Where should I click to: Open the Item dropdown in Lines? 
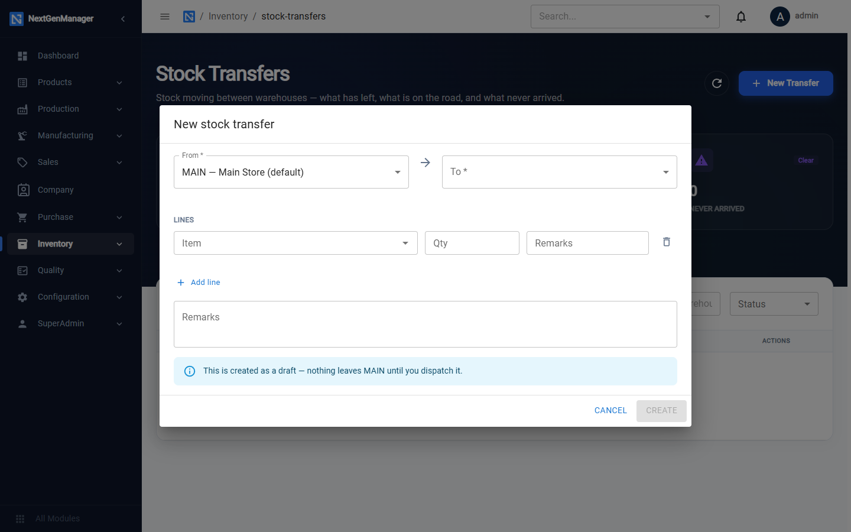pyautogui.click(x=295, y=243)
